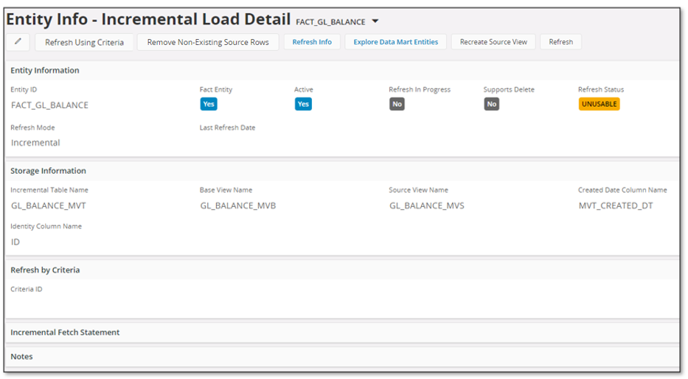Image resolution: width=688 pixels, height=379 pixels.
Task: Open the FACT_GL_BALANCE title dropdown arrow
Action: click(375, 21)
